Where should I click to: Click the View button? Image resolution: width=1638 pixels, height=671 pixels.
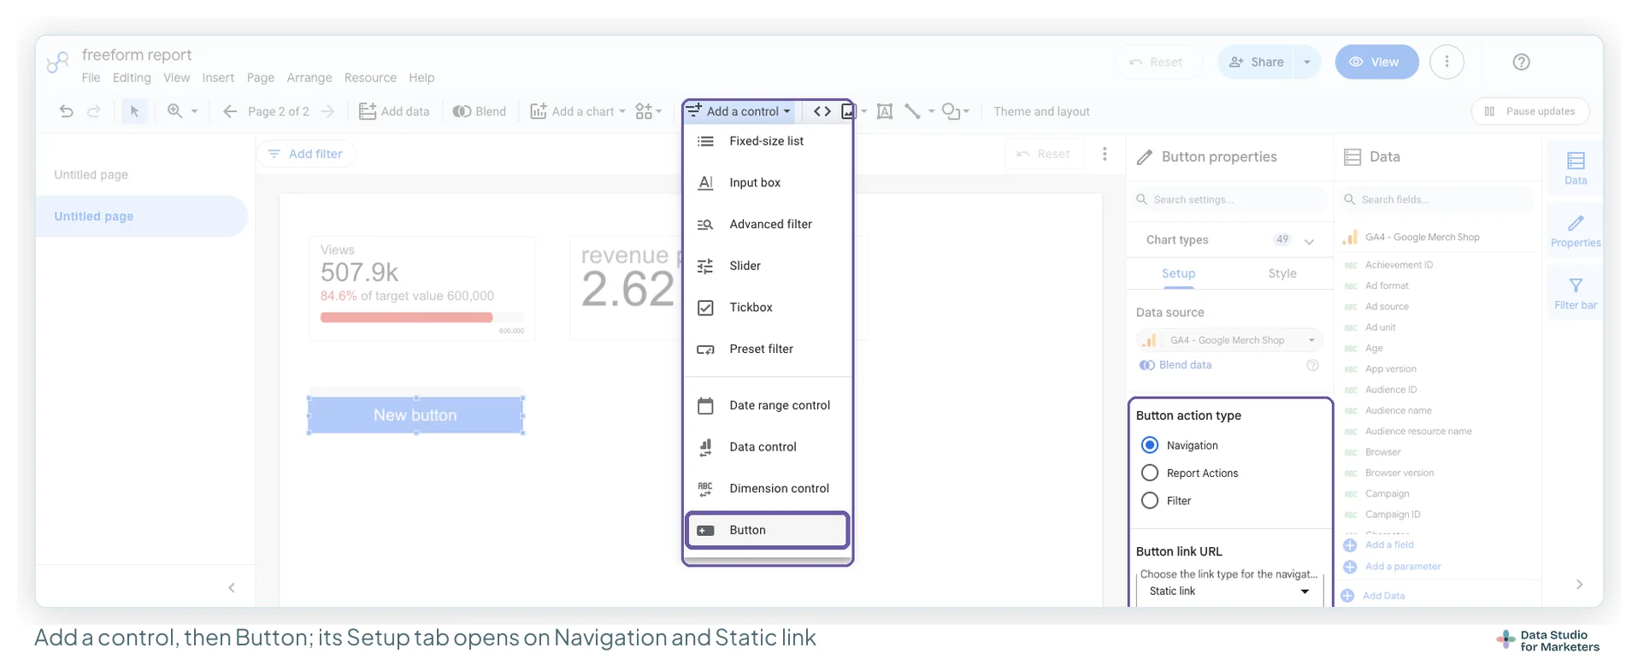click(1376, 62)
